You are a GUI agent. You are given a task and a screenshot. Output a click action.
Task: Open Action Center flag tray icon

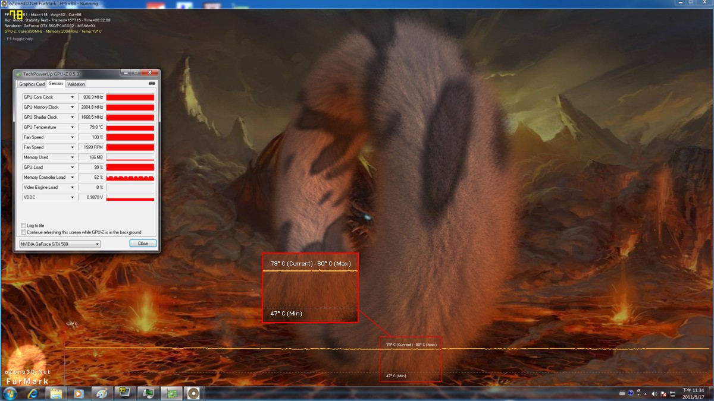click(x=663, y=393)
